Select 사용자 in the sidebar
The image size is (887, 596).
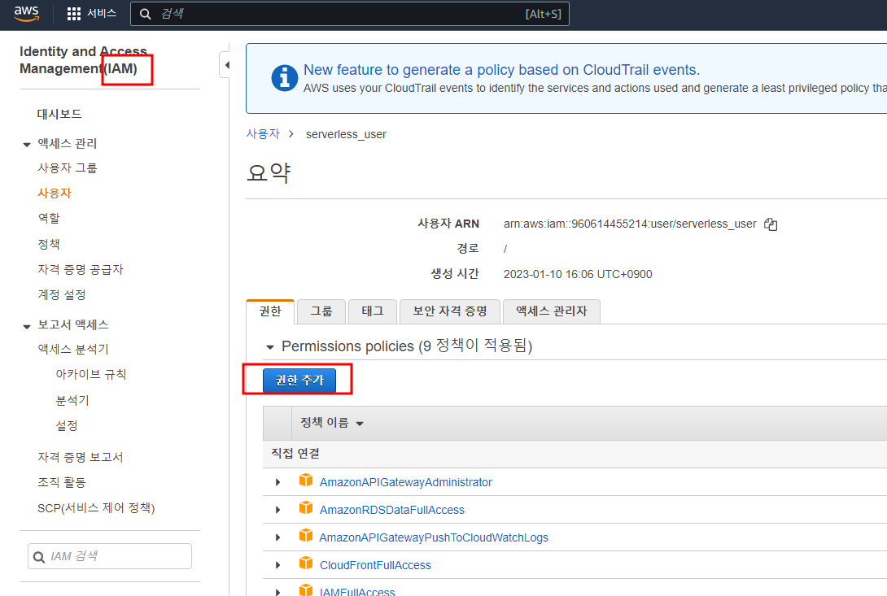(55, 194)
